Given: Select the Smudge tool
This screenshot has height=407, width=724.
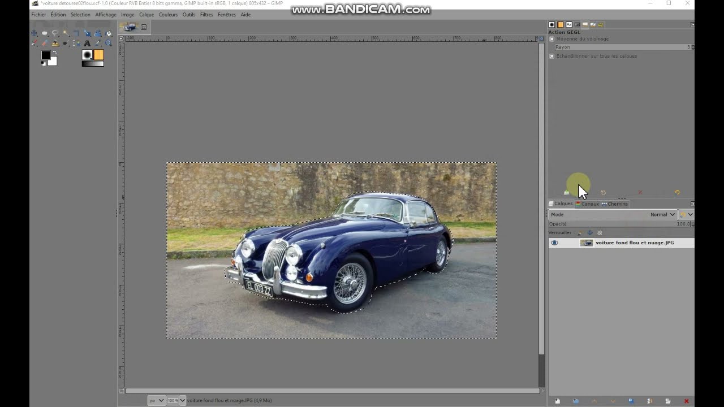Looking at the screenshot, I should [66, 43].
